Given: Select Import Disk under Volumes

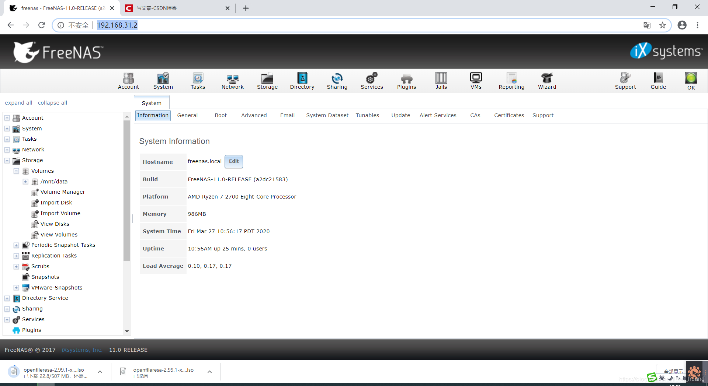Looking at the screenshot, I should pyautogui.click(x=56, y=203).
